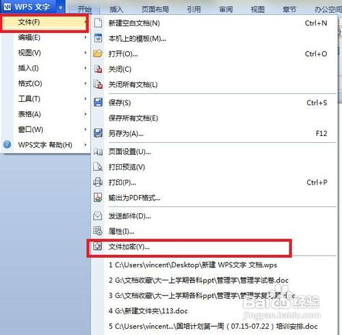The height and width of the screenshot is (335, 342).
Task: Select the 视图(V) menu entry
Action: click(46, 53)
